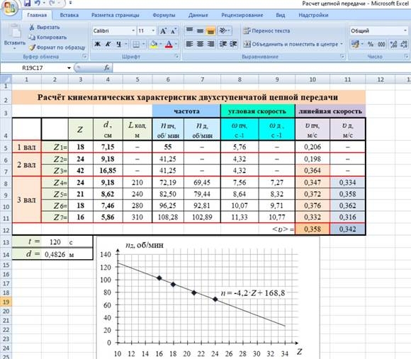Switch to the Формулы ribbon tab

(164, 15)
